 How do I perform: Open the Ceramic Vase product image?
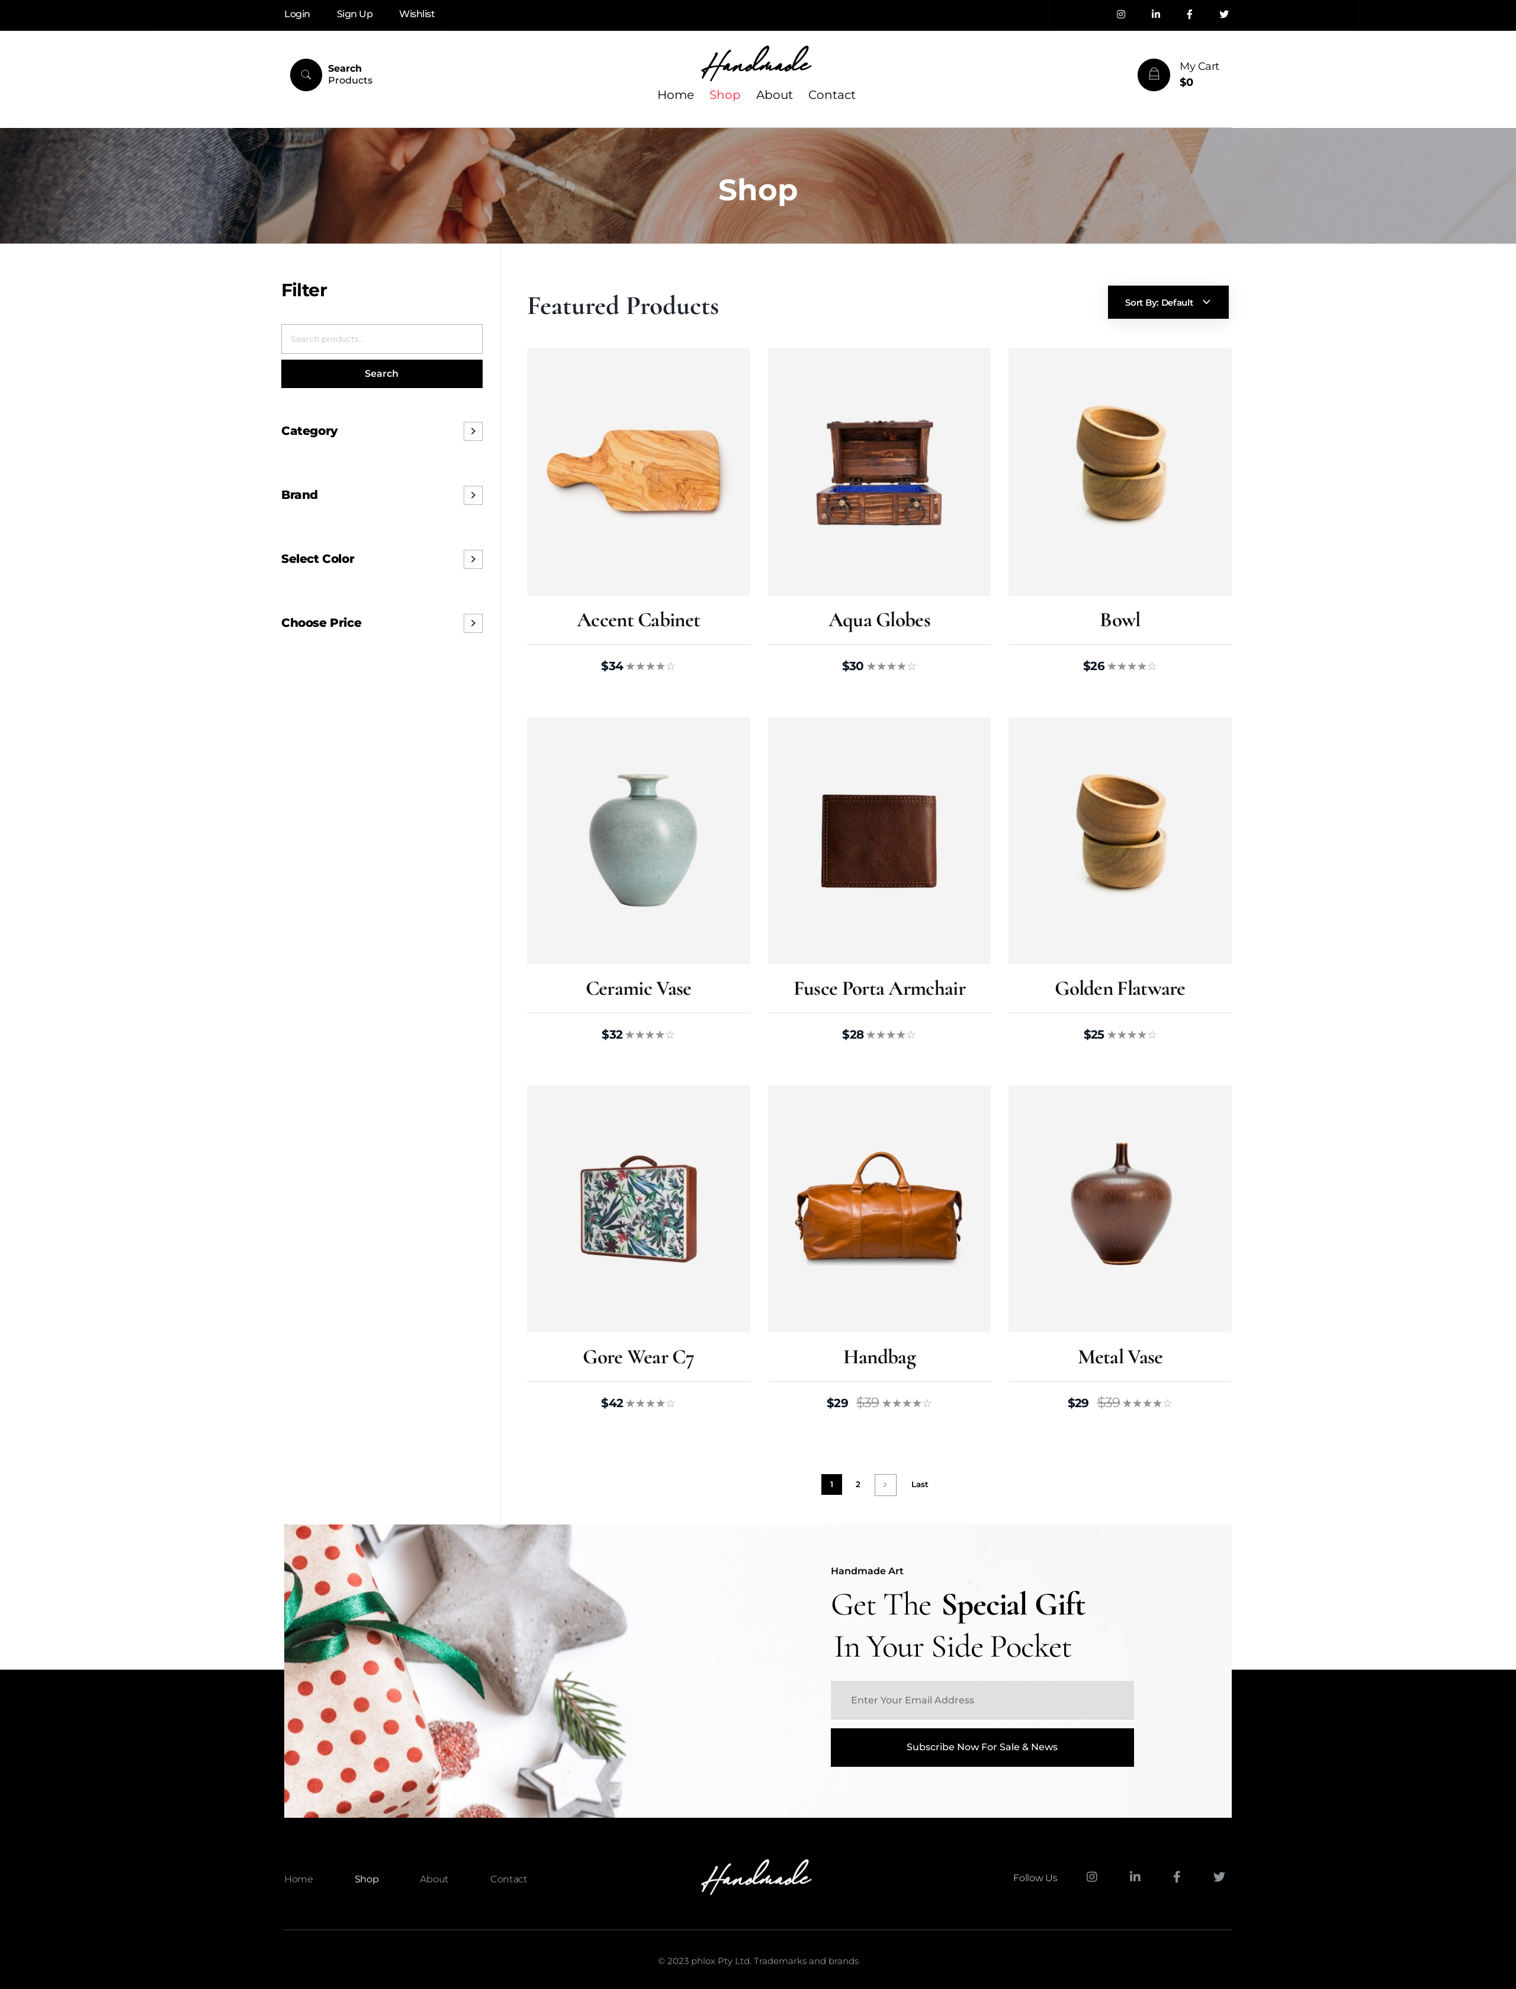[639, 841]
